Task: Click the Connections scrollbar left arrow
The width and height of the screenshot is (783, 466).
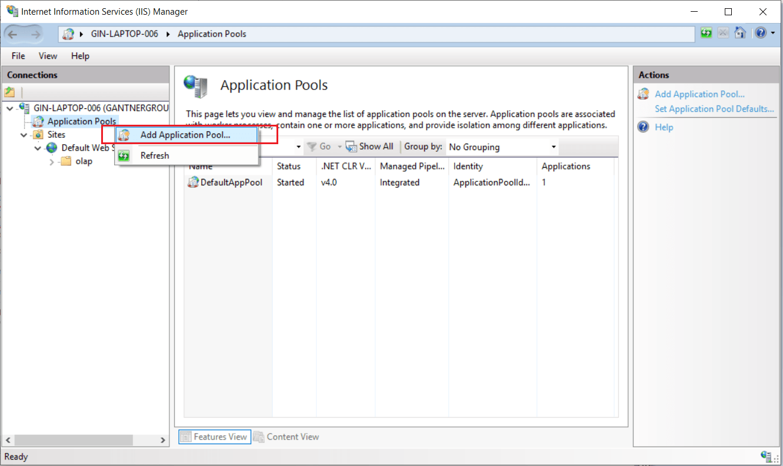Action: (x=8, y=440)
